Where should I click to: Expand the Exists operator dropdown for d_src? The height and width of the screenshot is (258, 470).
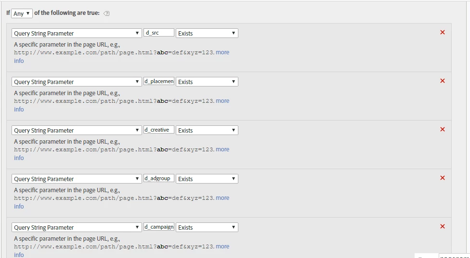[207, 33]
